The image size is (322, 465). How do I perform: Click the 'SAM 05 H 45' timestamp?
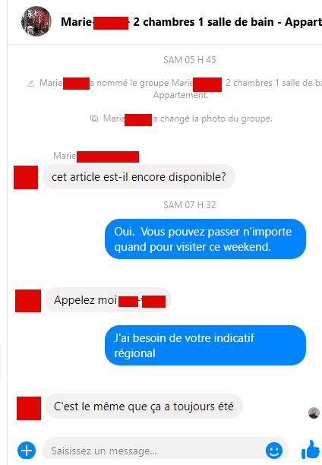point(190,60)
